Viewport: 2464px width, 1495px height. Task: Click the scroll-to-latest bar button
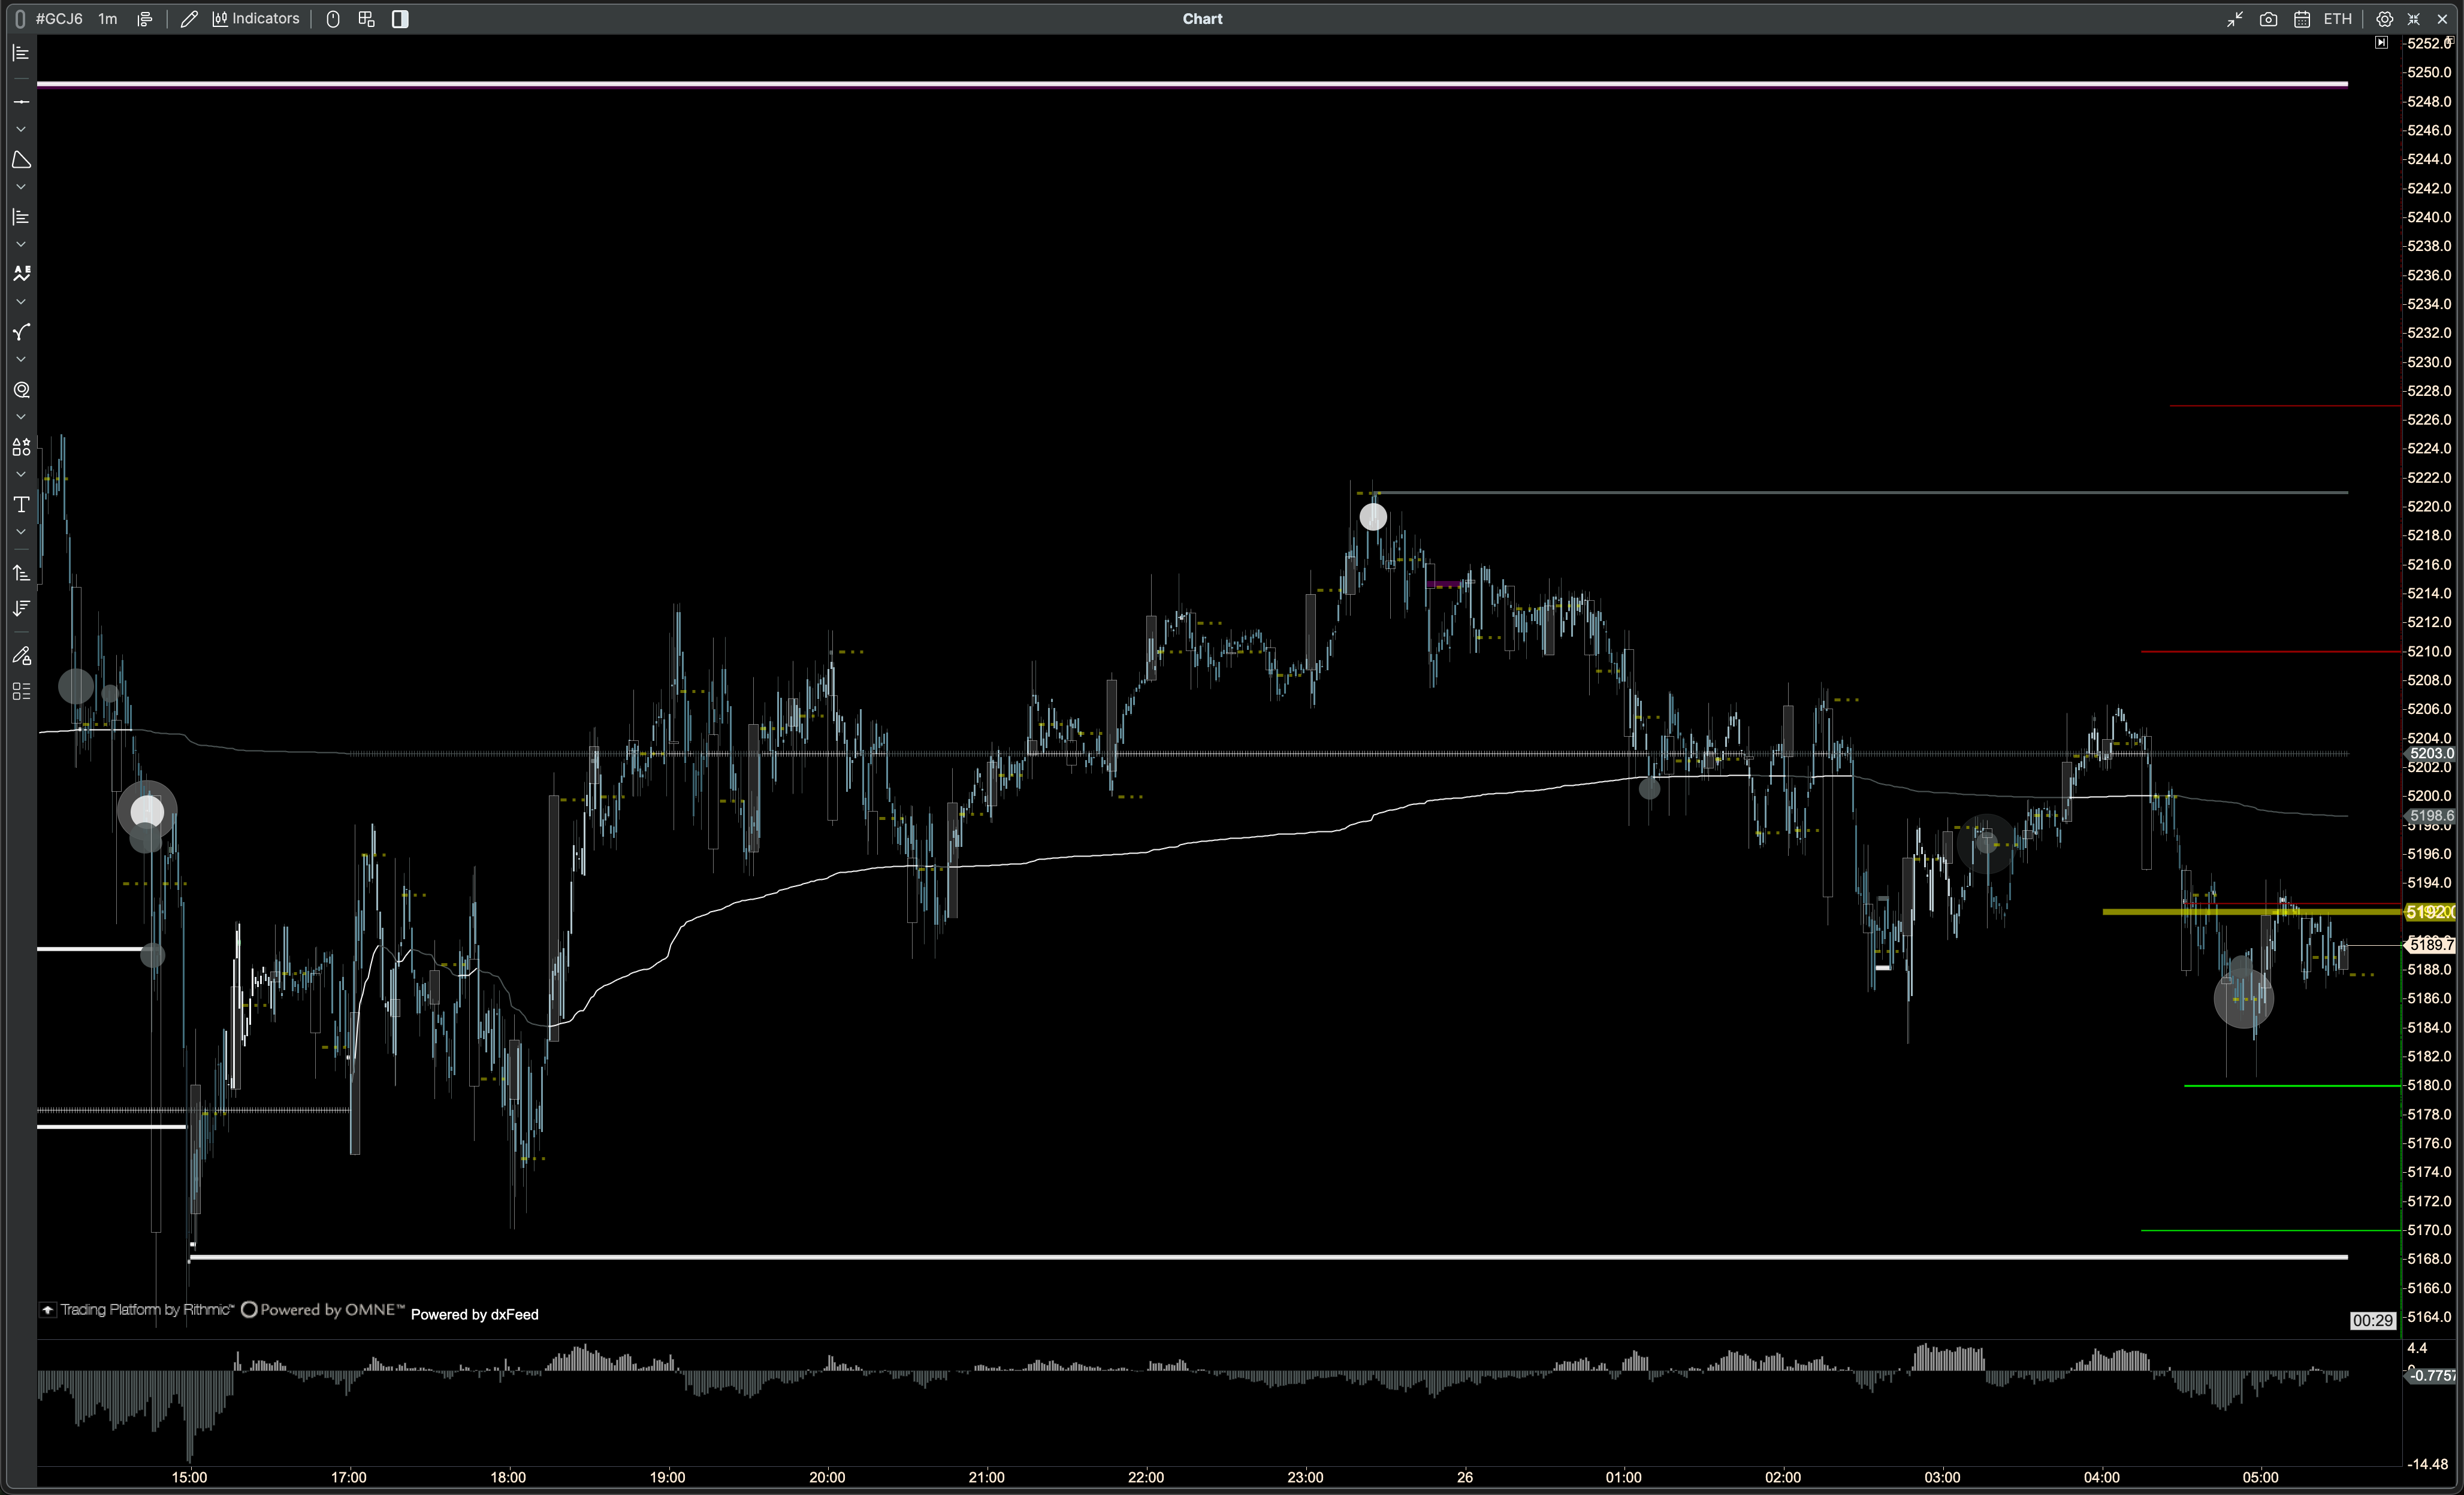tap(2381, 43)
